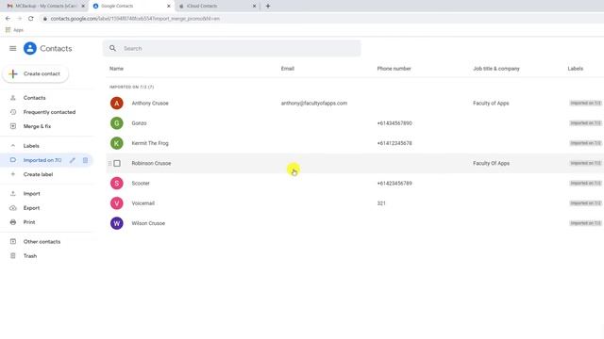The width and height of the screenshot is (604, 339).
Task: Switch to the MCBackup Gmail tab
Action: click(45, 7)
